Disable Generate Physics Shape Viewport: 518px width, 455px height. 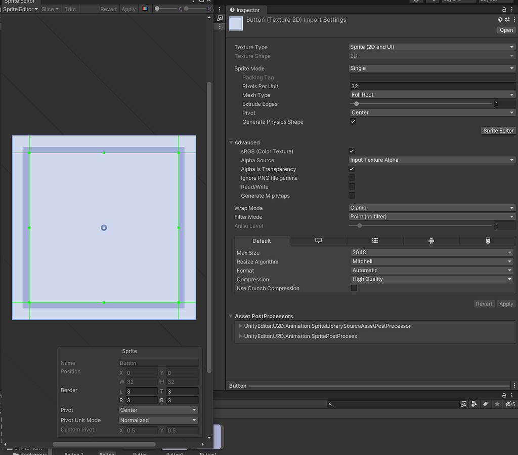click(x=353, y=121)
